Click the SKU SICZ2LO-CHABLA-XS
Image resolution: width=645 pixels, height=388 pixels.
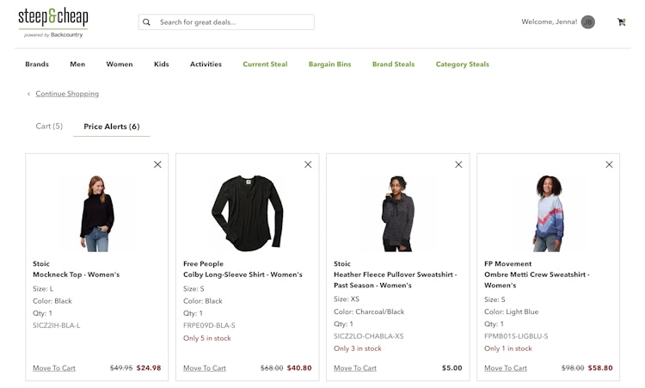[369, 336]
